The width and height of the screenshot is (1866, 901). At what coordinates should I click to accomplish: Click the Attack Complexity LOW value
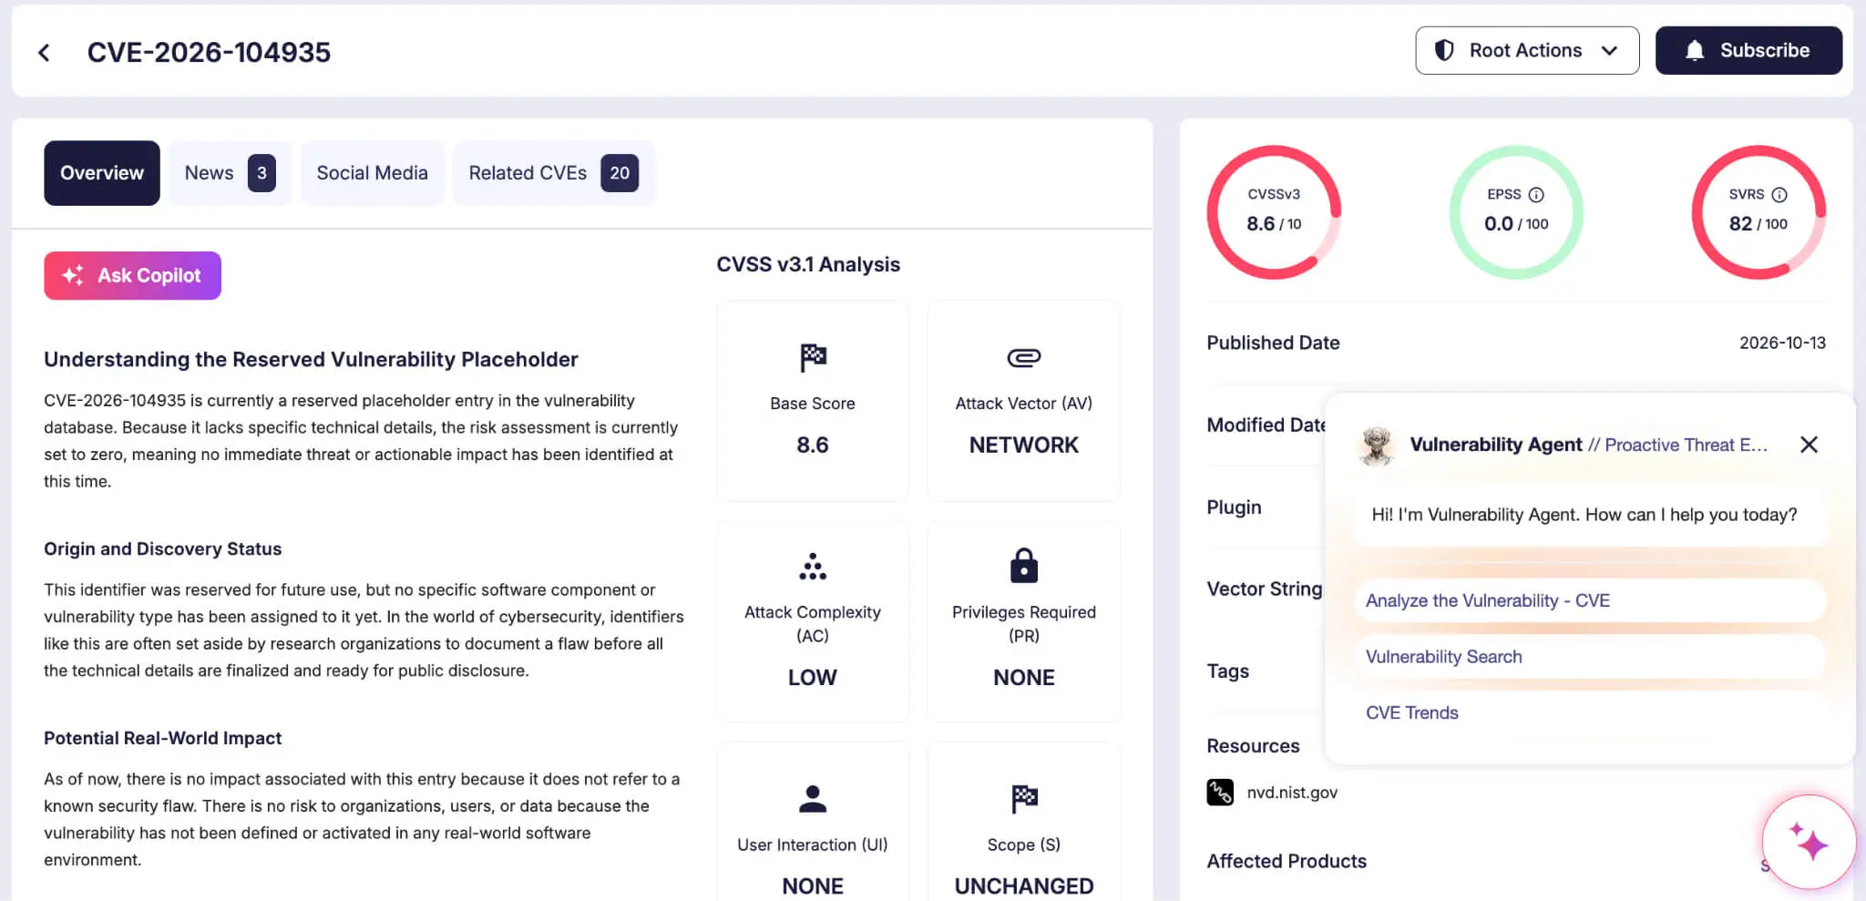813,678
